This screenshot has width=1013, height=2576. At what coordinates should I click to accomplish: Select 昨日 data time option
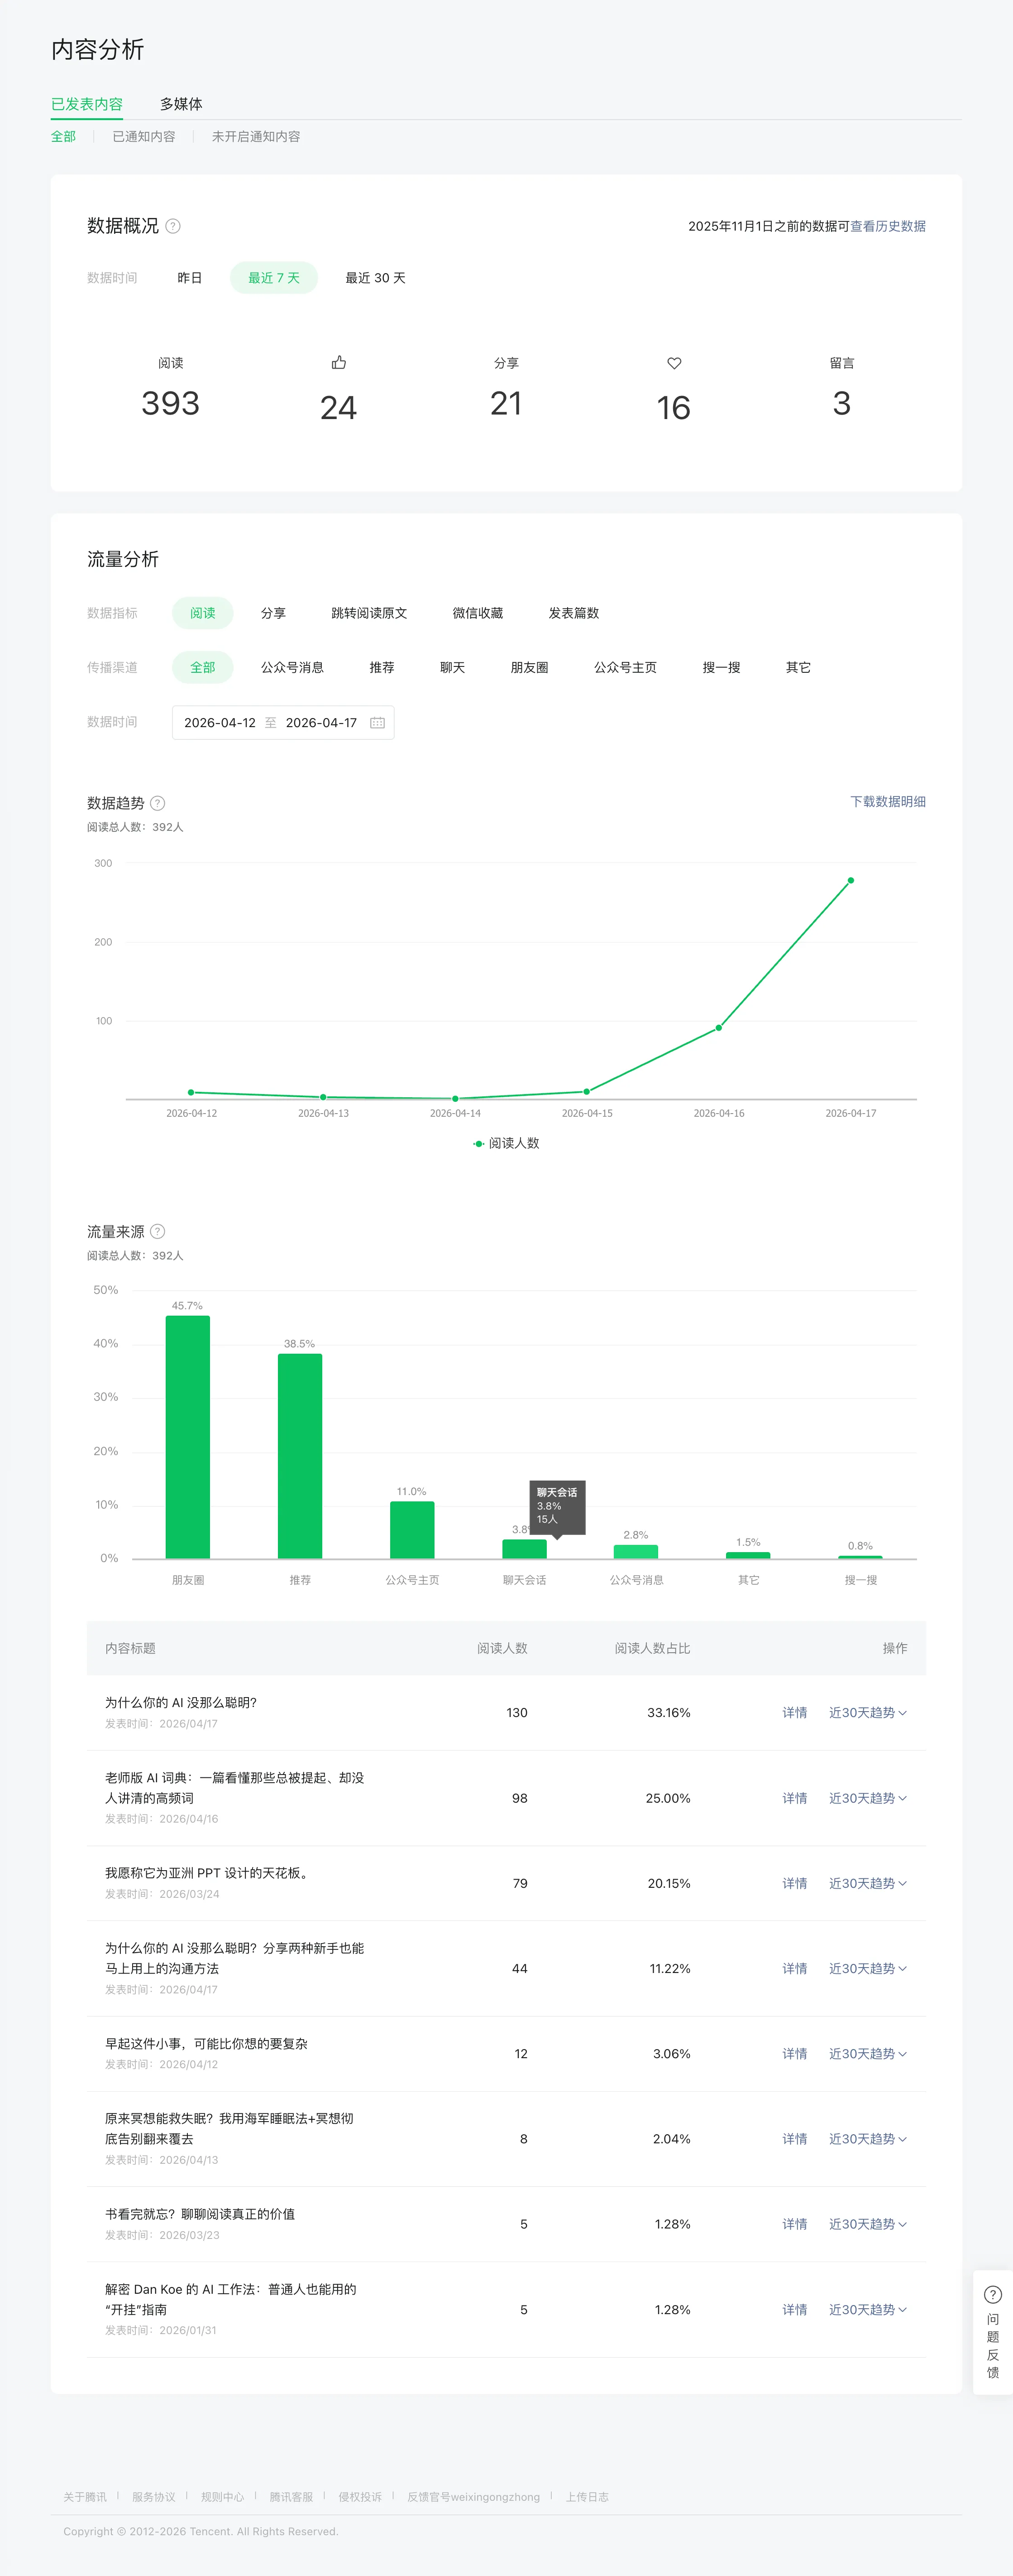(190, 278)
